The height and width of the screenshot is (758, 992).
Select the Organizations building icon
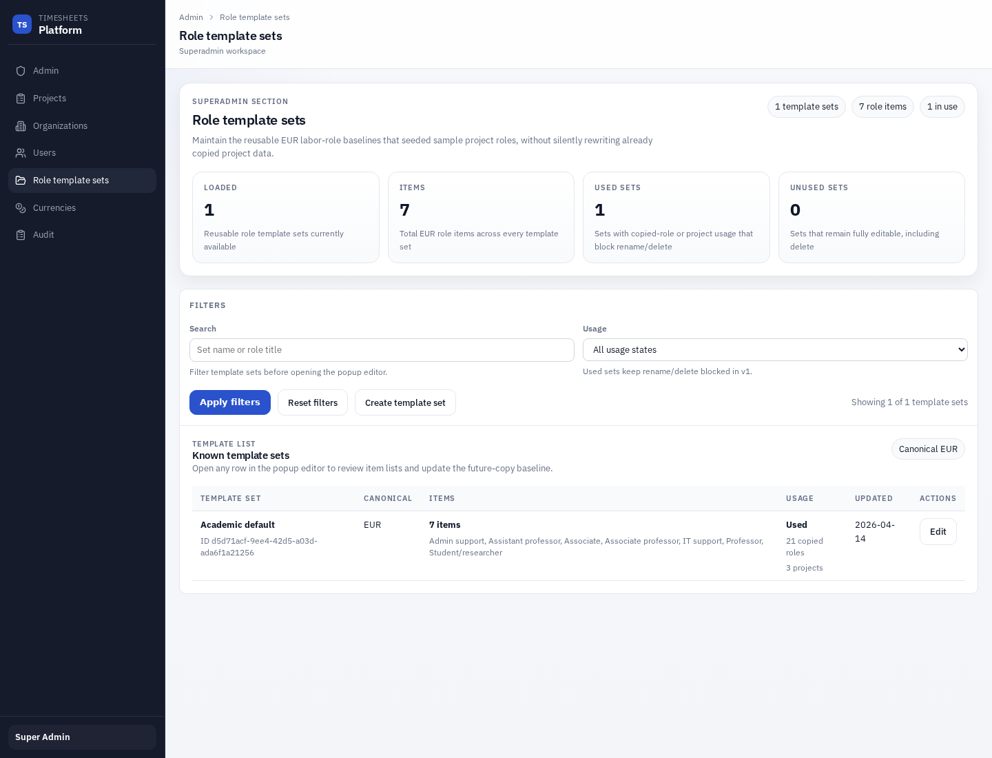21,125
